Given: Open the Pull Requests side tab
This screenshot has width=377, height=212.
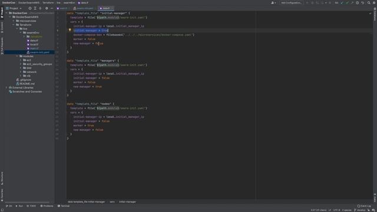Looking at the screenshot, I should tap(2, 46).
